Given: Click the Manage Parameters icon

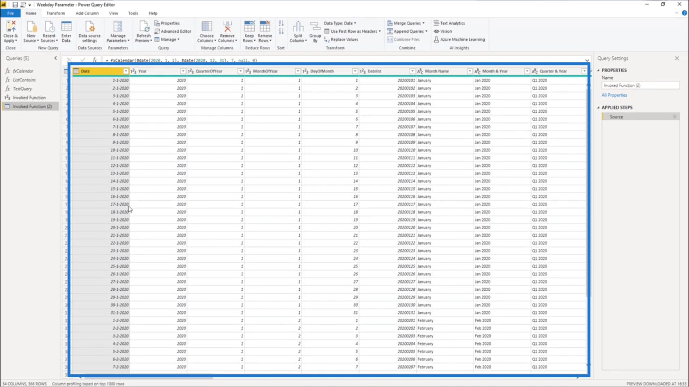Looking at the screenshot, I should pyautogui.click(x=118, y=26).
